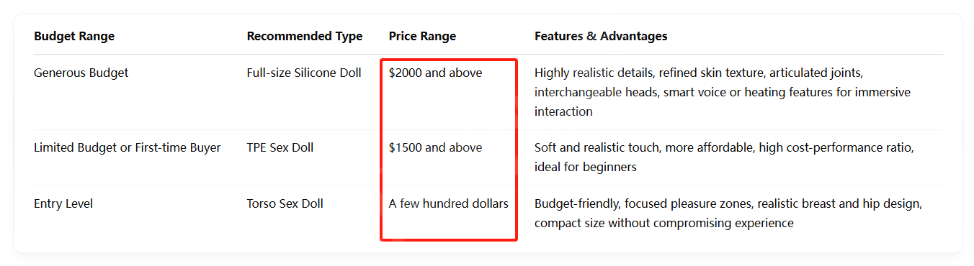The image size is (974, 266).
Task: Select the Generous Budget cell
Action: coord(81,73)
